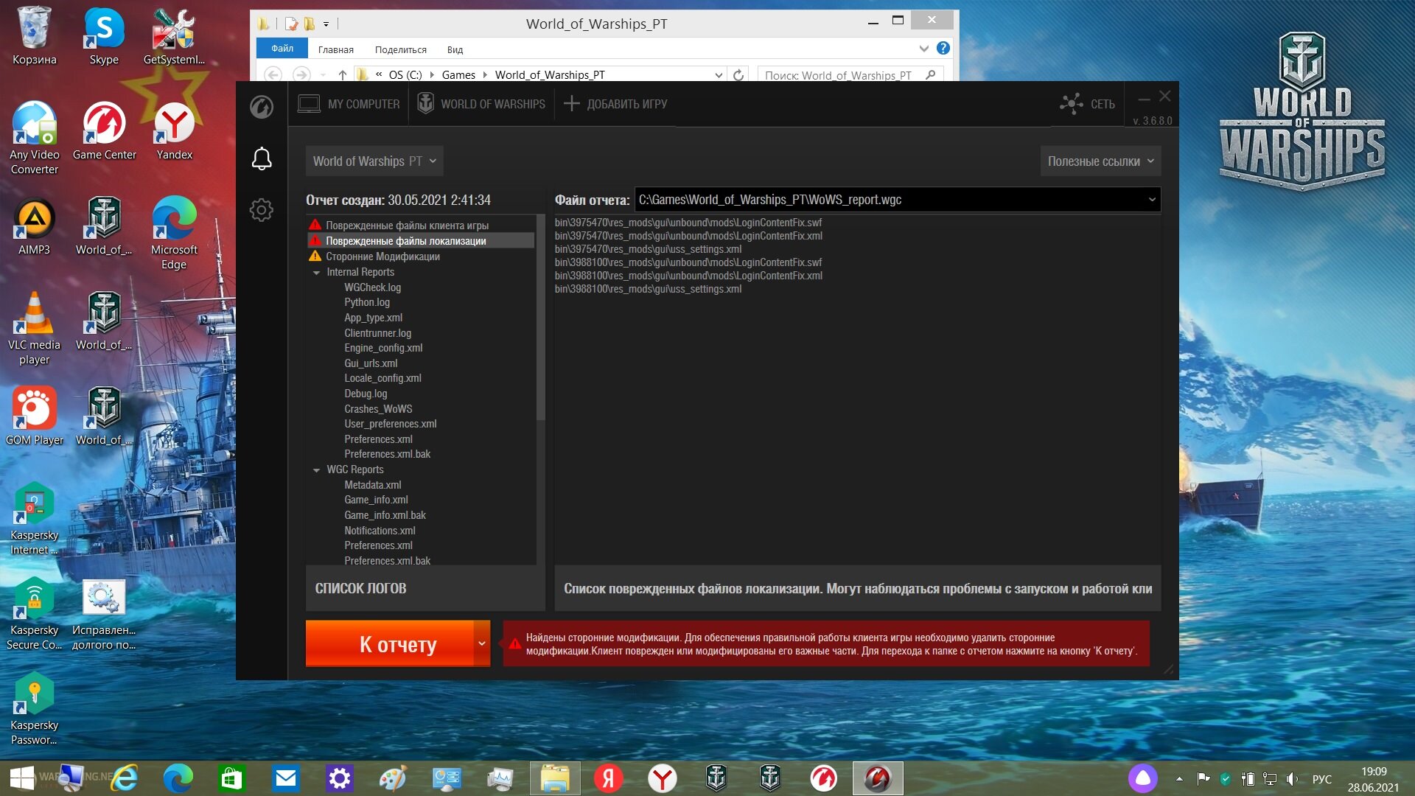
Task: Click Explorer refresh button
Action: (x=738, y=74)
